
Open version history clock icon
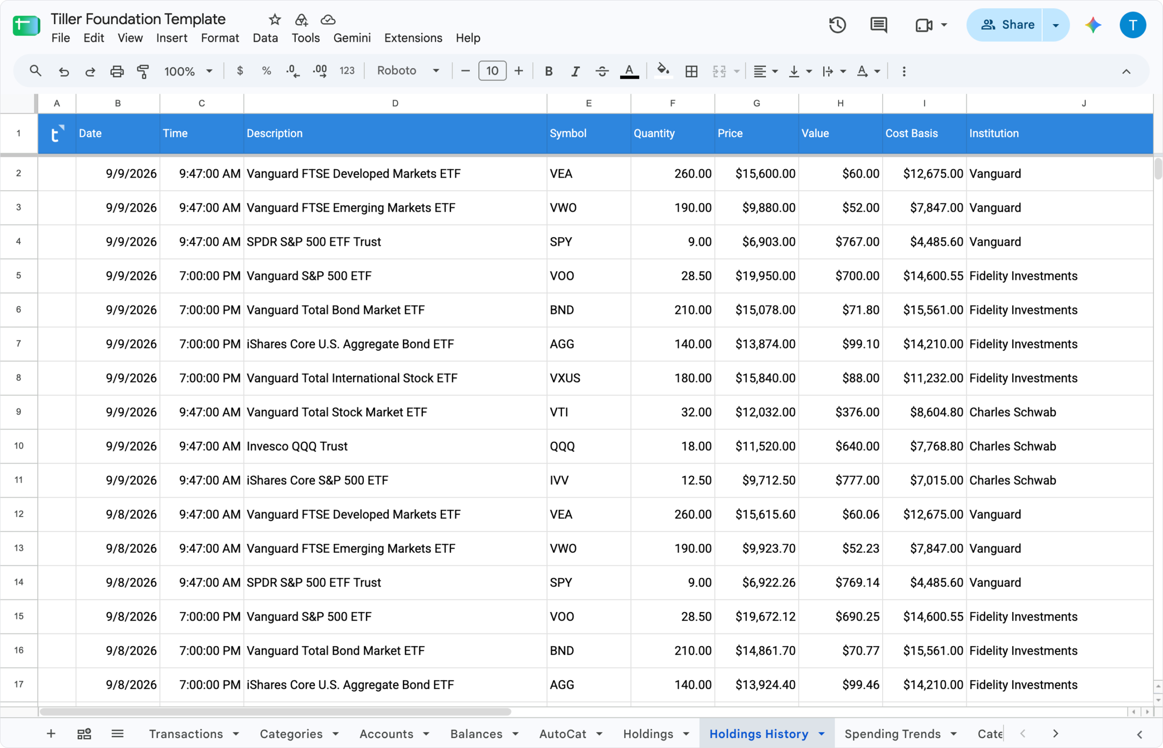click(837, 25)
